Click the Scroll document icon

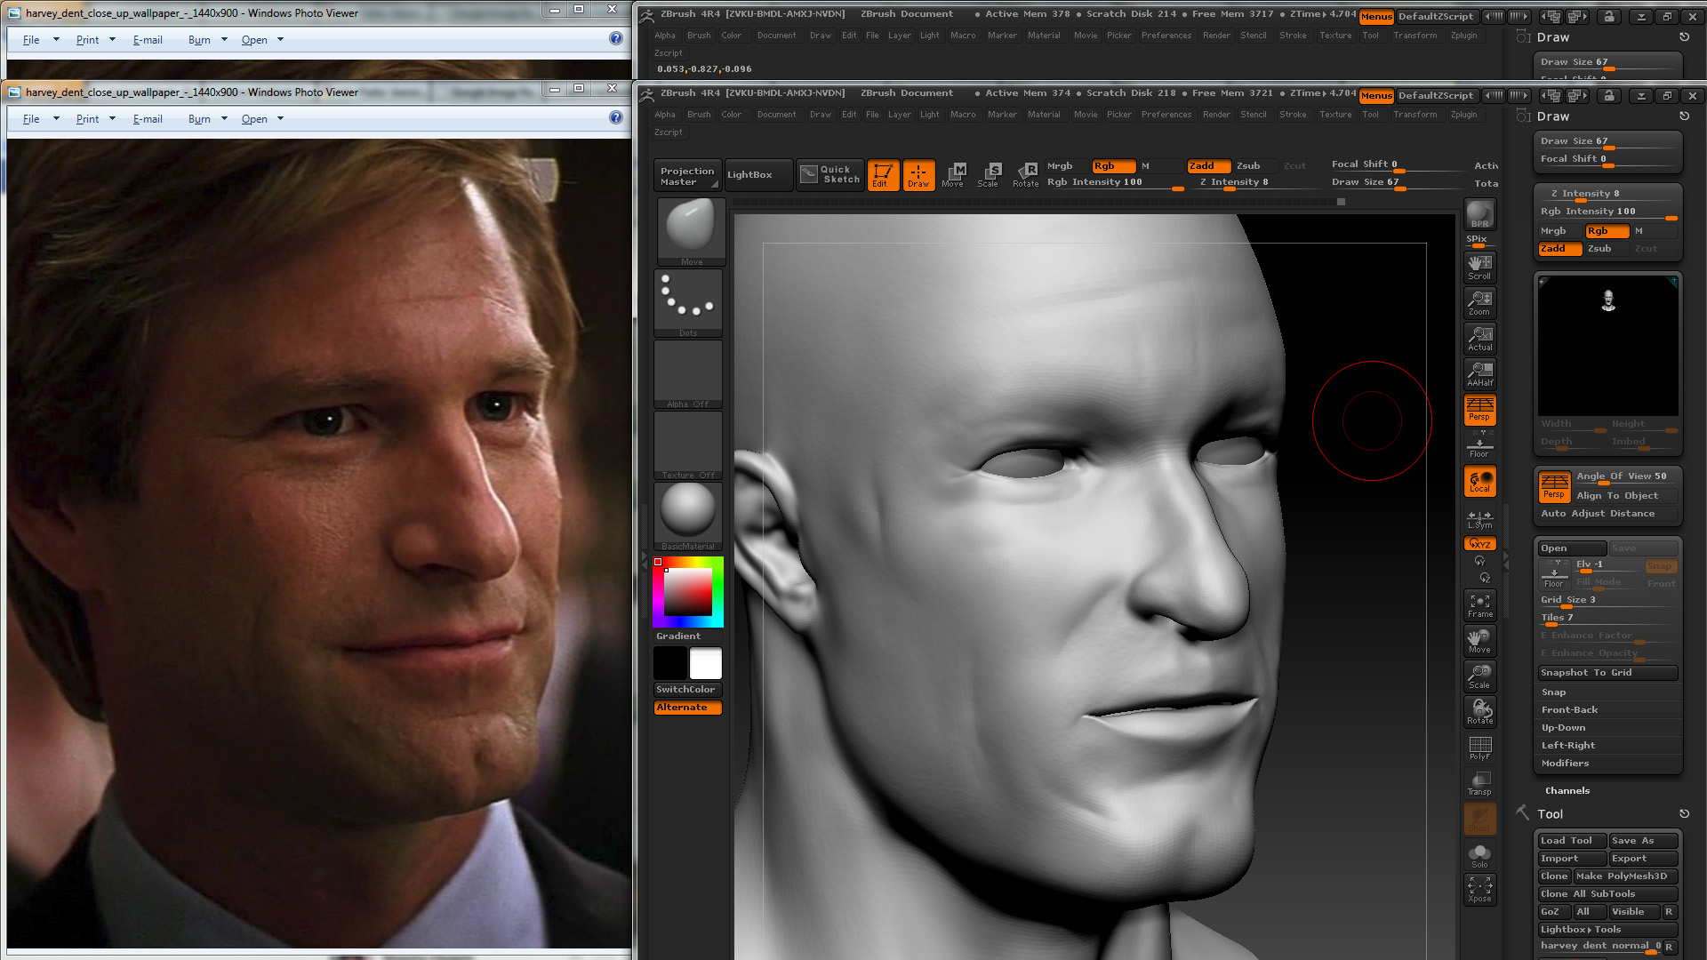pos(1479,268)
